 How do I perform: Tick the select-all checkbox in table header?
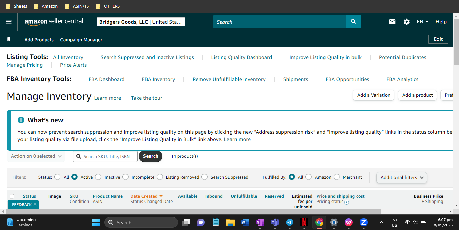[x=12, y=196]
